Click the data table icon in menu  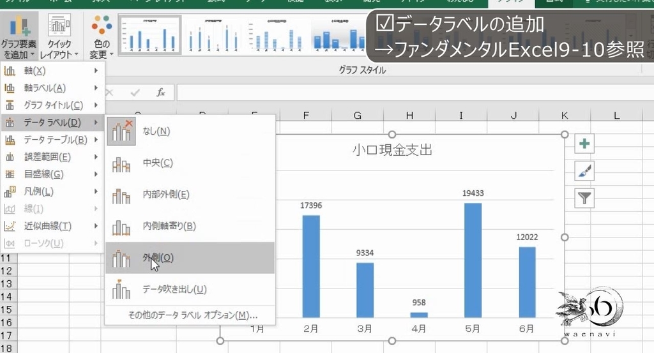[10, 140]
